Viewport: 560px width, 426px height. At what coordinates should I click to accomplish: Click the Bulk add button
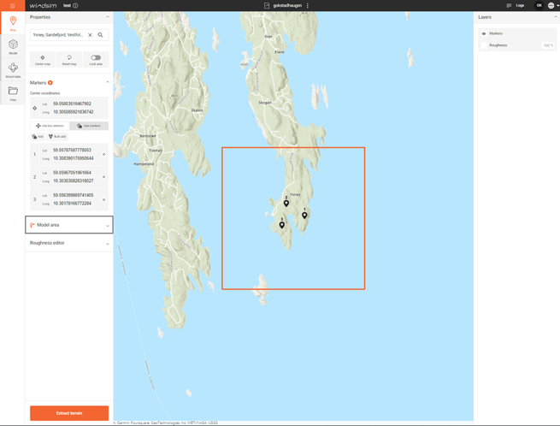[57, 136]
